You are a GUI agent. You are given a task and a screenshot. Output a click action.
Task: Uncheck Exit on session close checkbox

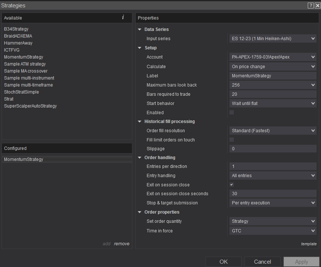tap(232, 185)
